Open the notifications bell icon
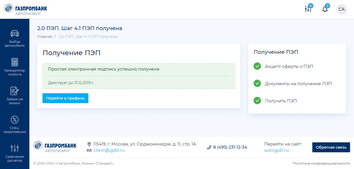This screenshot has width=354, height=169. tap(325, 9)
